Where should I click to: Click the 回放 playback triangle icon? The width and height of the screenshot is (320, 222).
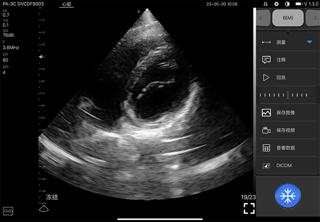(x=266, y=77)
